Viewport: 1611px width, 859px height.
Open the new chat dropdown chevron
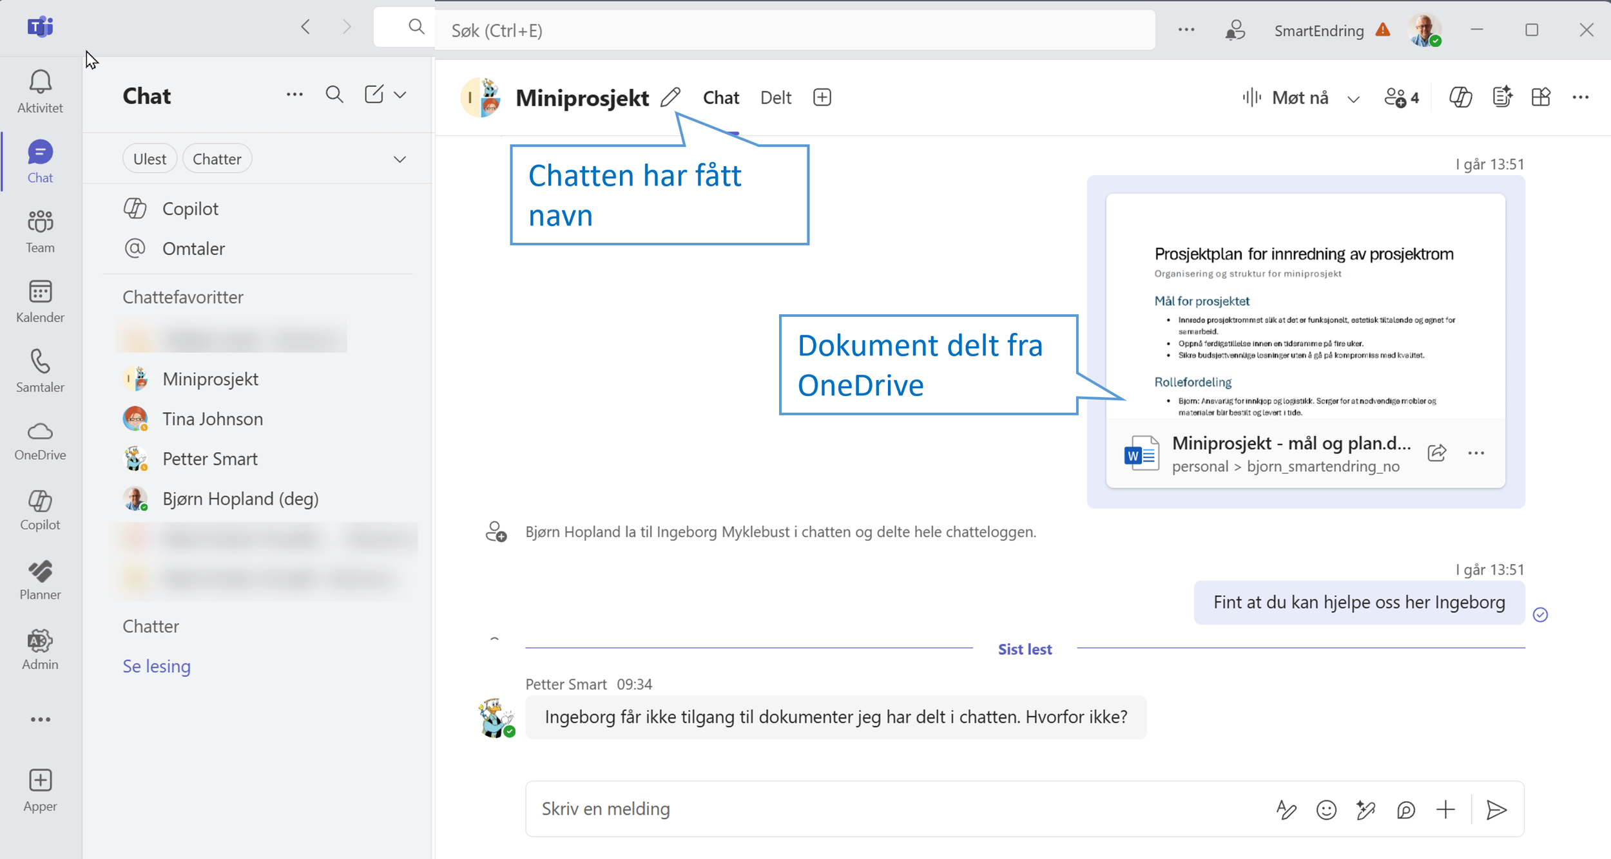(x=400, y=95)
